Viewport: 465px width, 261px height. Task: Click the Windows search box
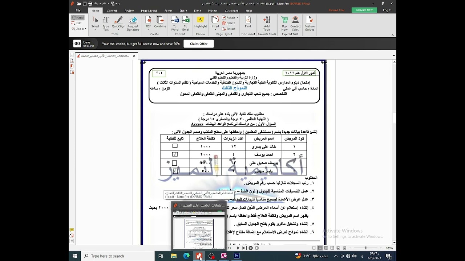pos(118,256)
